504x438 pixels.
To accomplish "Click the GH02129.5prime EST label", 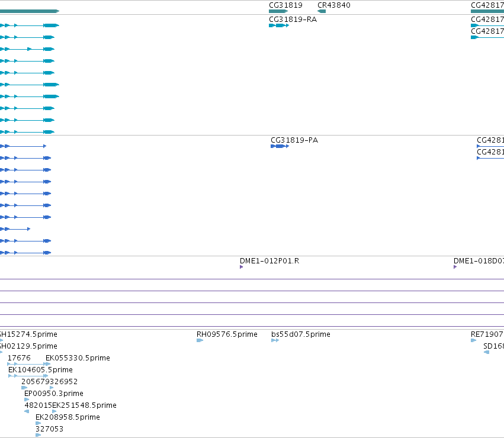I will click(x=28, y=346).
